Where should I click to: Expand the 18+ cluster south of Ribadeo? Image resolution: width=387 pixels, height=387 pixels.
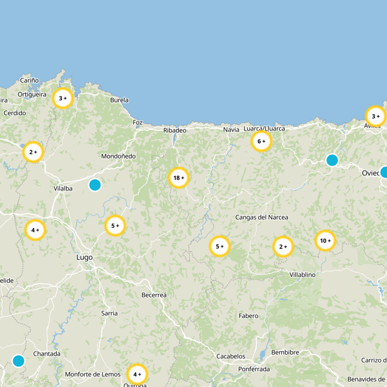pyautogui.click(x=179, y=178)
